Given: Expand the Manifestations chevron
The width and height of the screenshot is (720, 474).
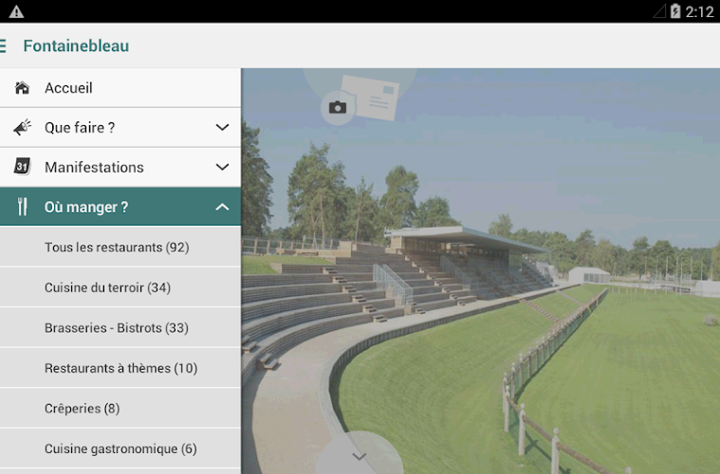Looking at the screenshot, I should [x=222, y=167].
